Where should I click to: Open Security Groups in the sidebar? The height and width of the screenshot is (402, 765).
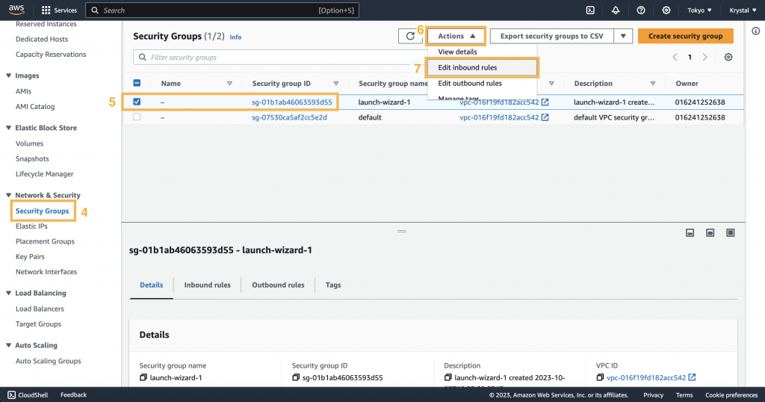42,211
